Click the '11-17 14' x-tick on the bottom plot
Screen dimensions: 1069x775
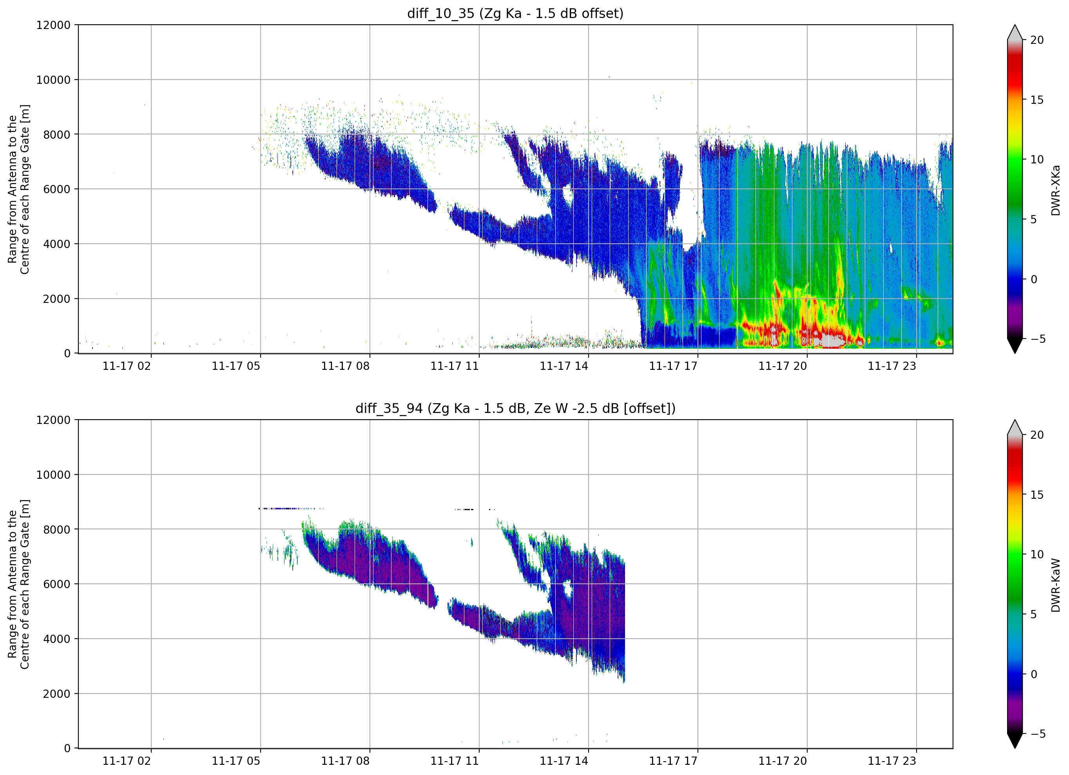[564, 761]
